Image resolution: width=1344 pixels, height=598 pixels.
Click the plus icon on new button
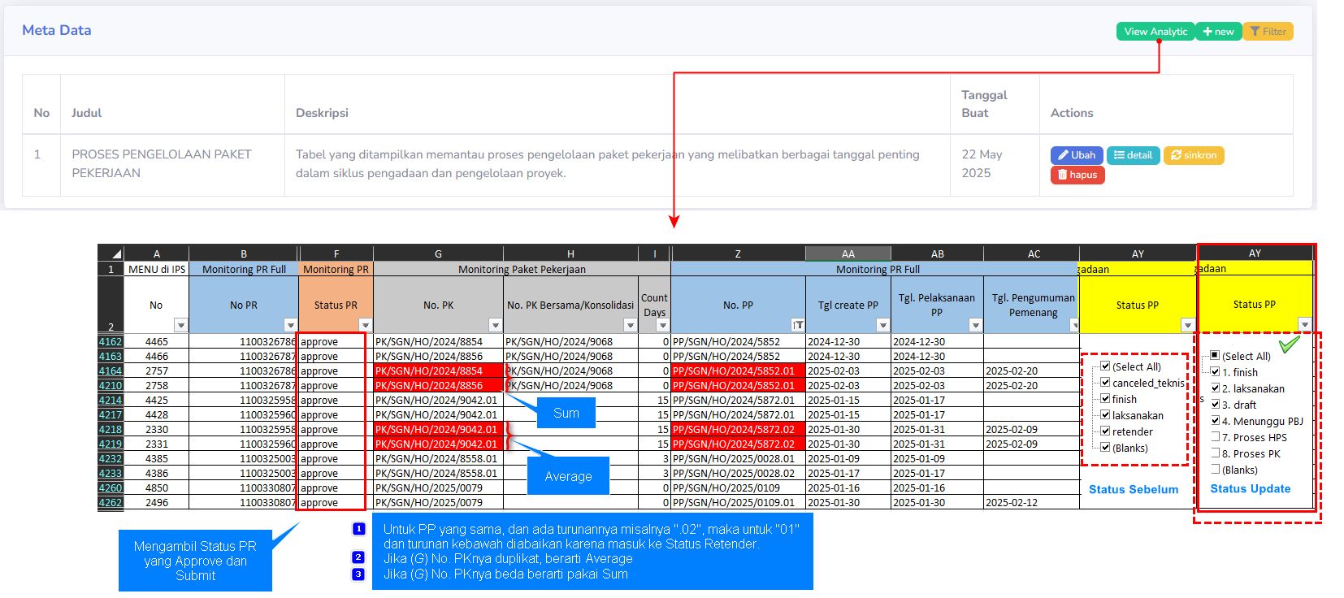coord(1207,32)
